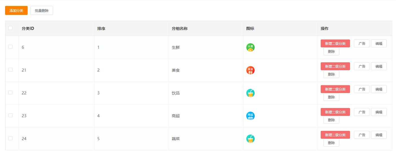Open 广告 for the 饮品 category
The width and height of the screenshot is (396, 161).
[362, 89]
